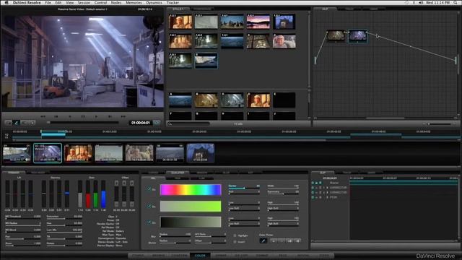Go to the DECK page button

[282, 256]
